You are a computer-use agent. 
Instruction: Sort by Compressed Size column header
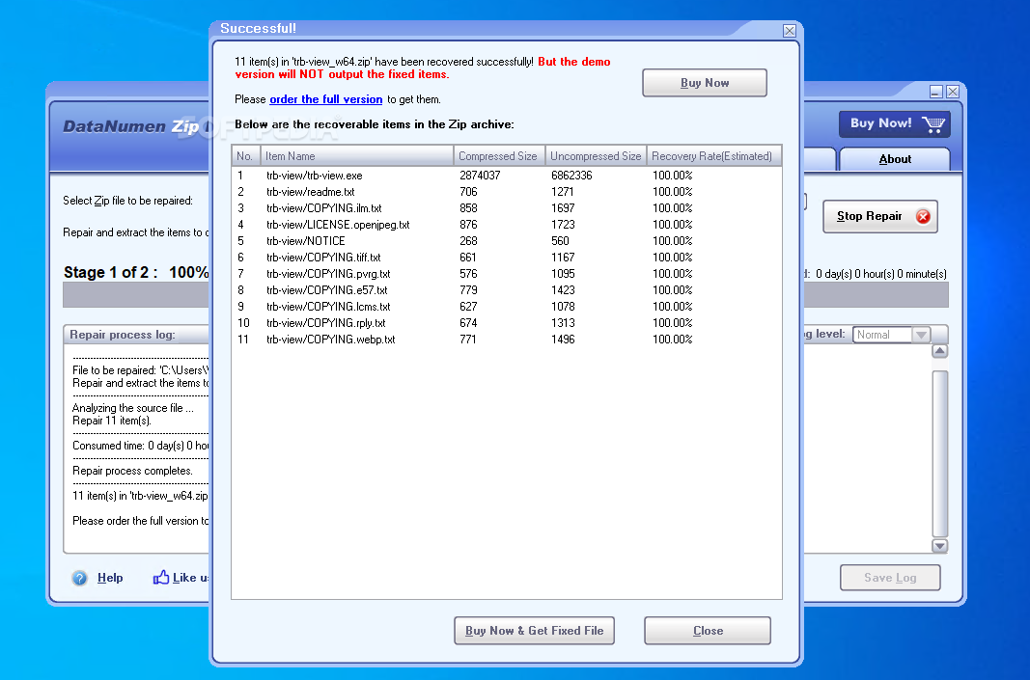click(x=499, y=156)
